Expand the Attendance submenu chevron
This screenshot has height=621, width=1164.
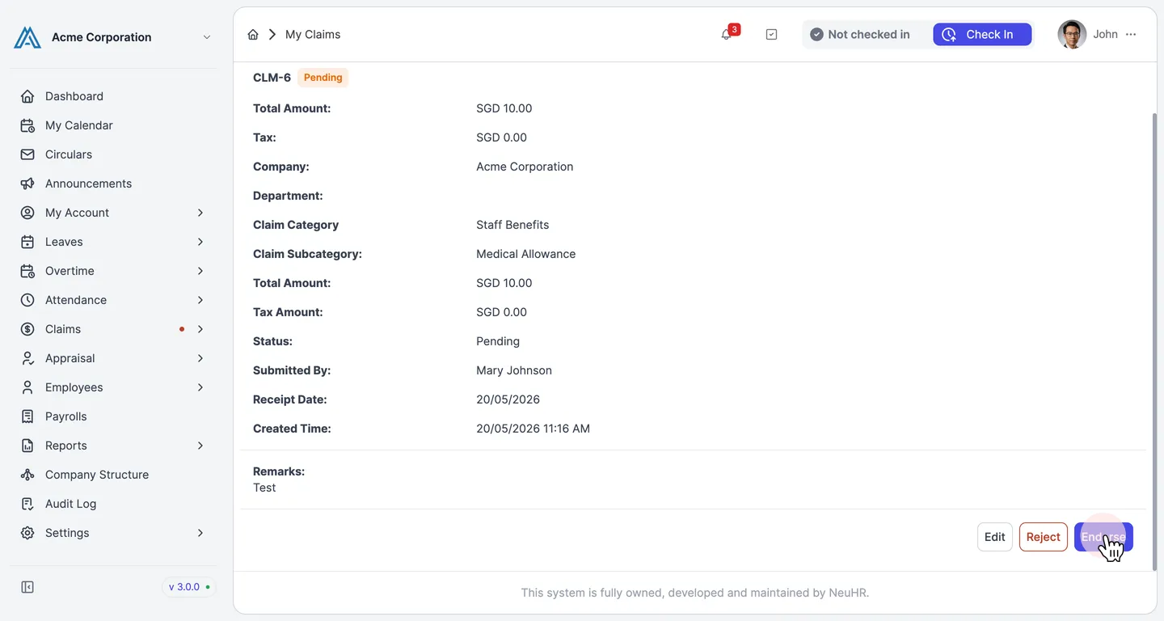[x=200, y=300]
